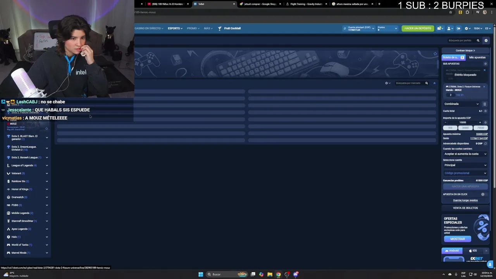Click Hacer un depósito button
Image resolution: width=496 pixels, height=279 pixels.
point(418,28)
